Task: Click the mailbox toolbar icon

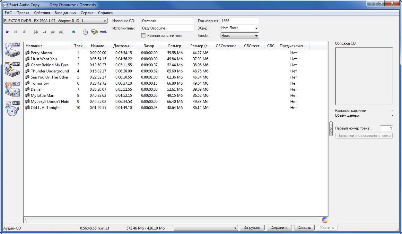Action: click(x=94, y=32)
